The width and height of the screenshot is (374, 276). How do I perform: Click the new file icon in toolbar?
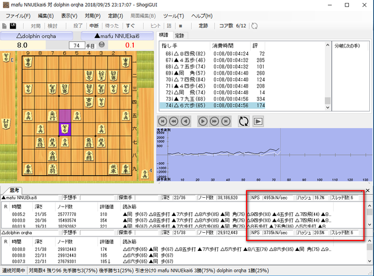[4, 26]
